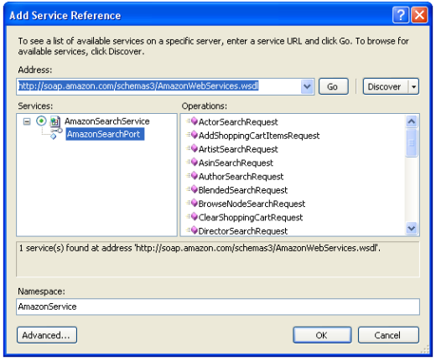The width and height of the screenshot is (436, 361).
Task: Click the DirectorSearchRequest operation icon
Action: 192,230
